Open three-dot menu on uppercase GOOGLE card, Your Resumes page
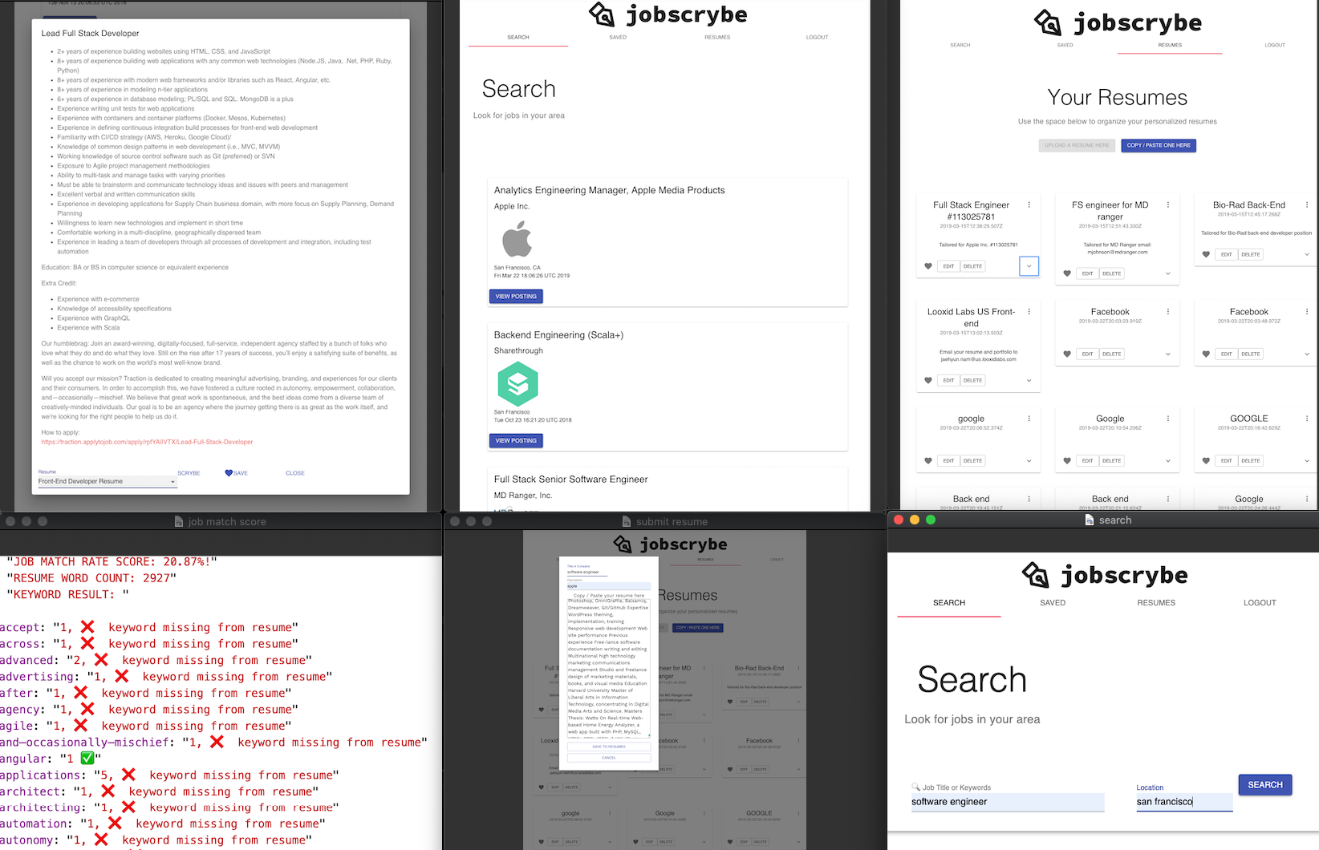 1307,419
